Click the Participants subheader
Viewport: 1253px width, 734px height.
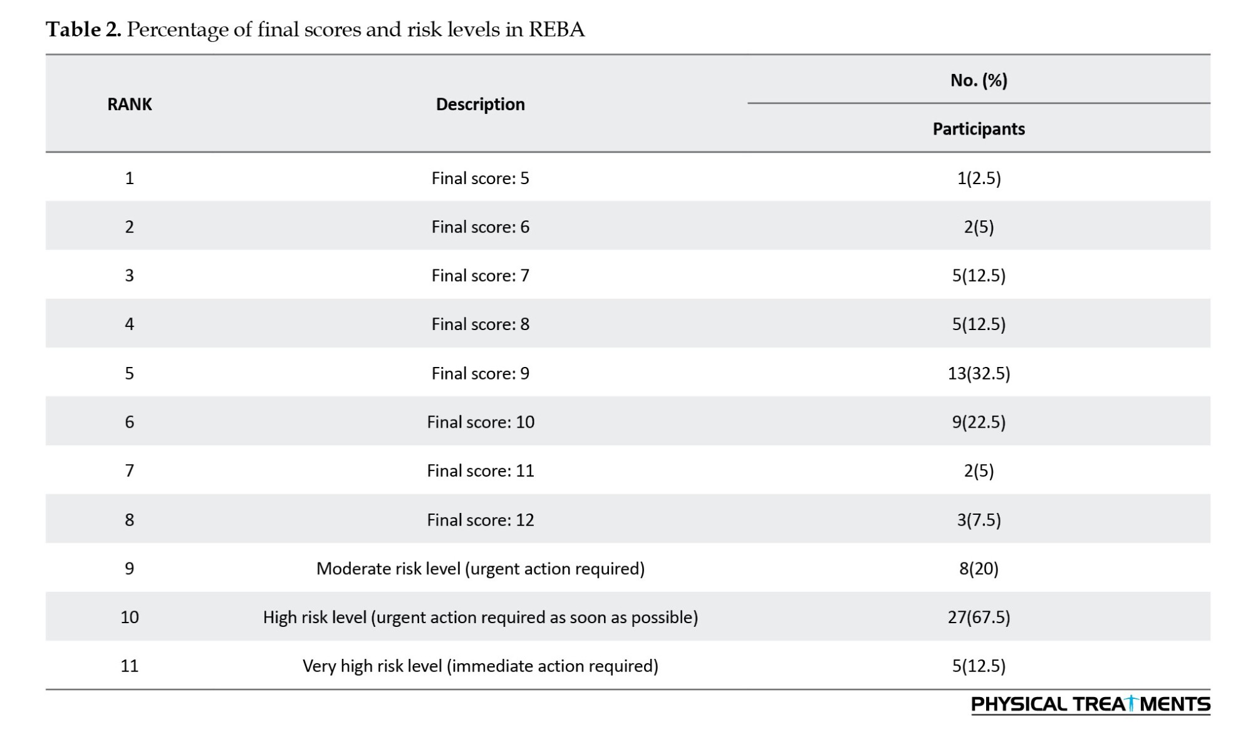click(x=979, y=129)
